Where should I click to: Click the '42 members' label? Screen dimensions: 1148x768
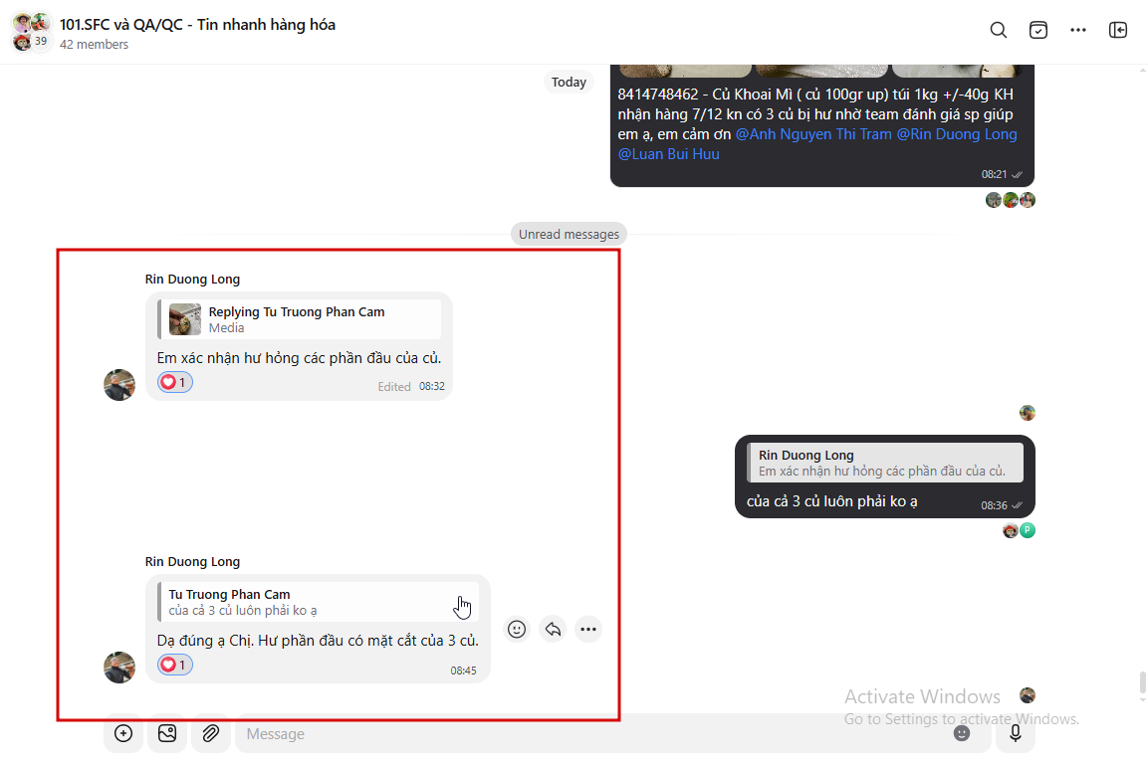(x=94, y=45)
